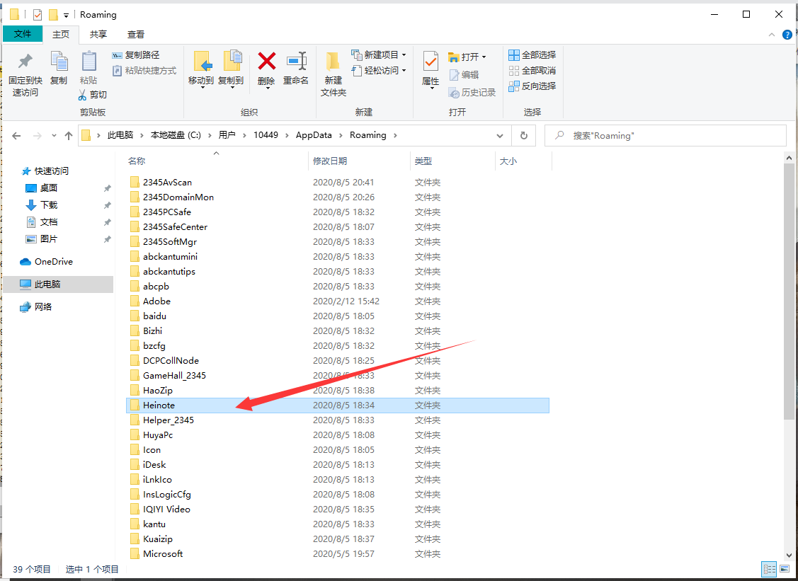
Task: Select the 2345AvScan folder
Action: (167, 182)
